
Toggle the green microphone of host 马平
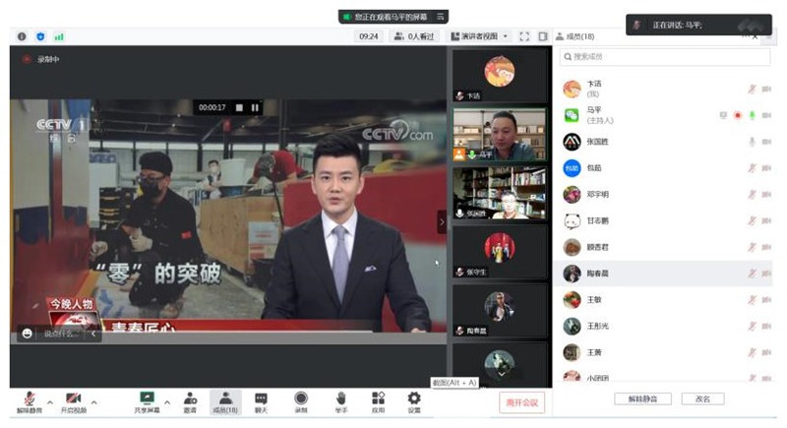752,115
